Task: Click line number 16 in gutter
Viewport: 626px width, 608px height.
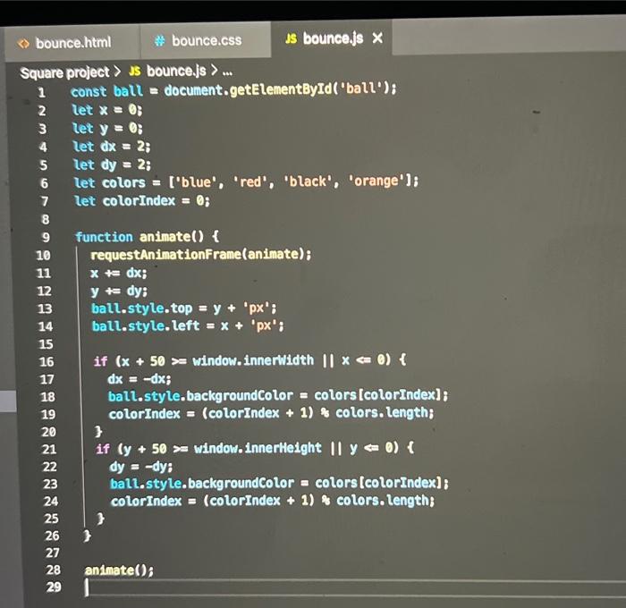Action: coord(47,362)
